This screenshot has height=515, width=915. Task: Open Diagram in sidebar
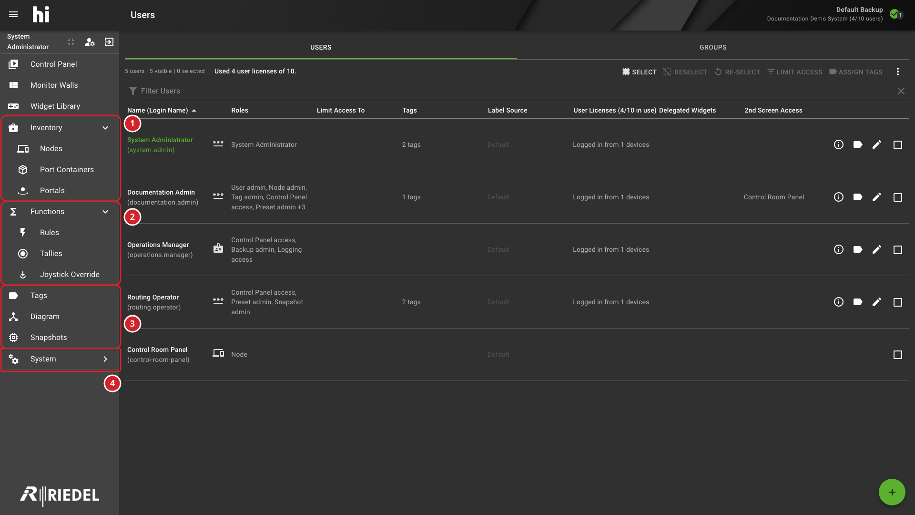tap(60, 317)
